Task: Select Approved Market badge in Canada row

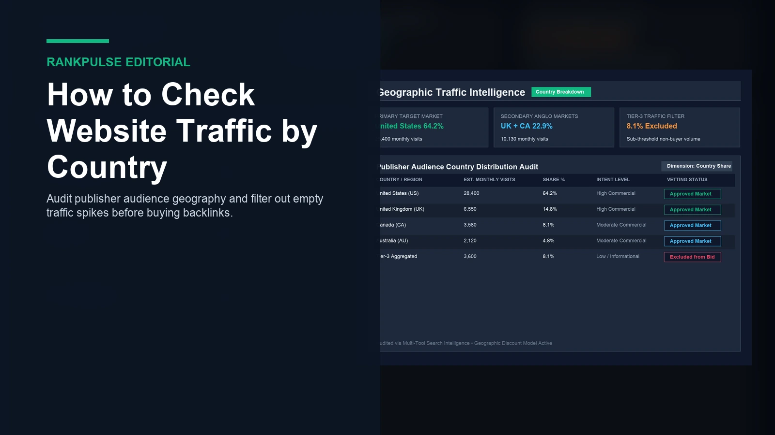Action: pos(692,225)
